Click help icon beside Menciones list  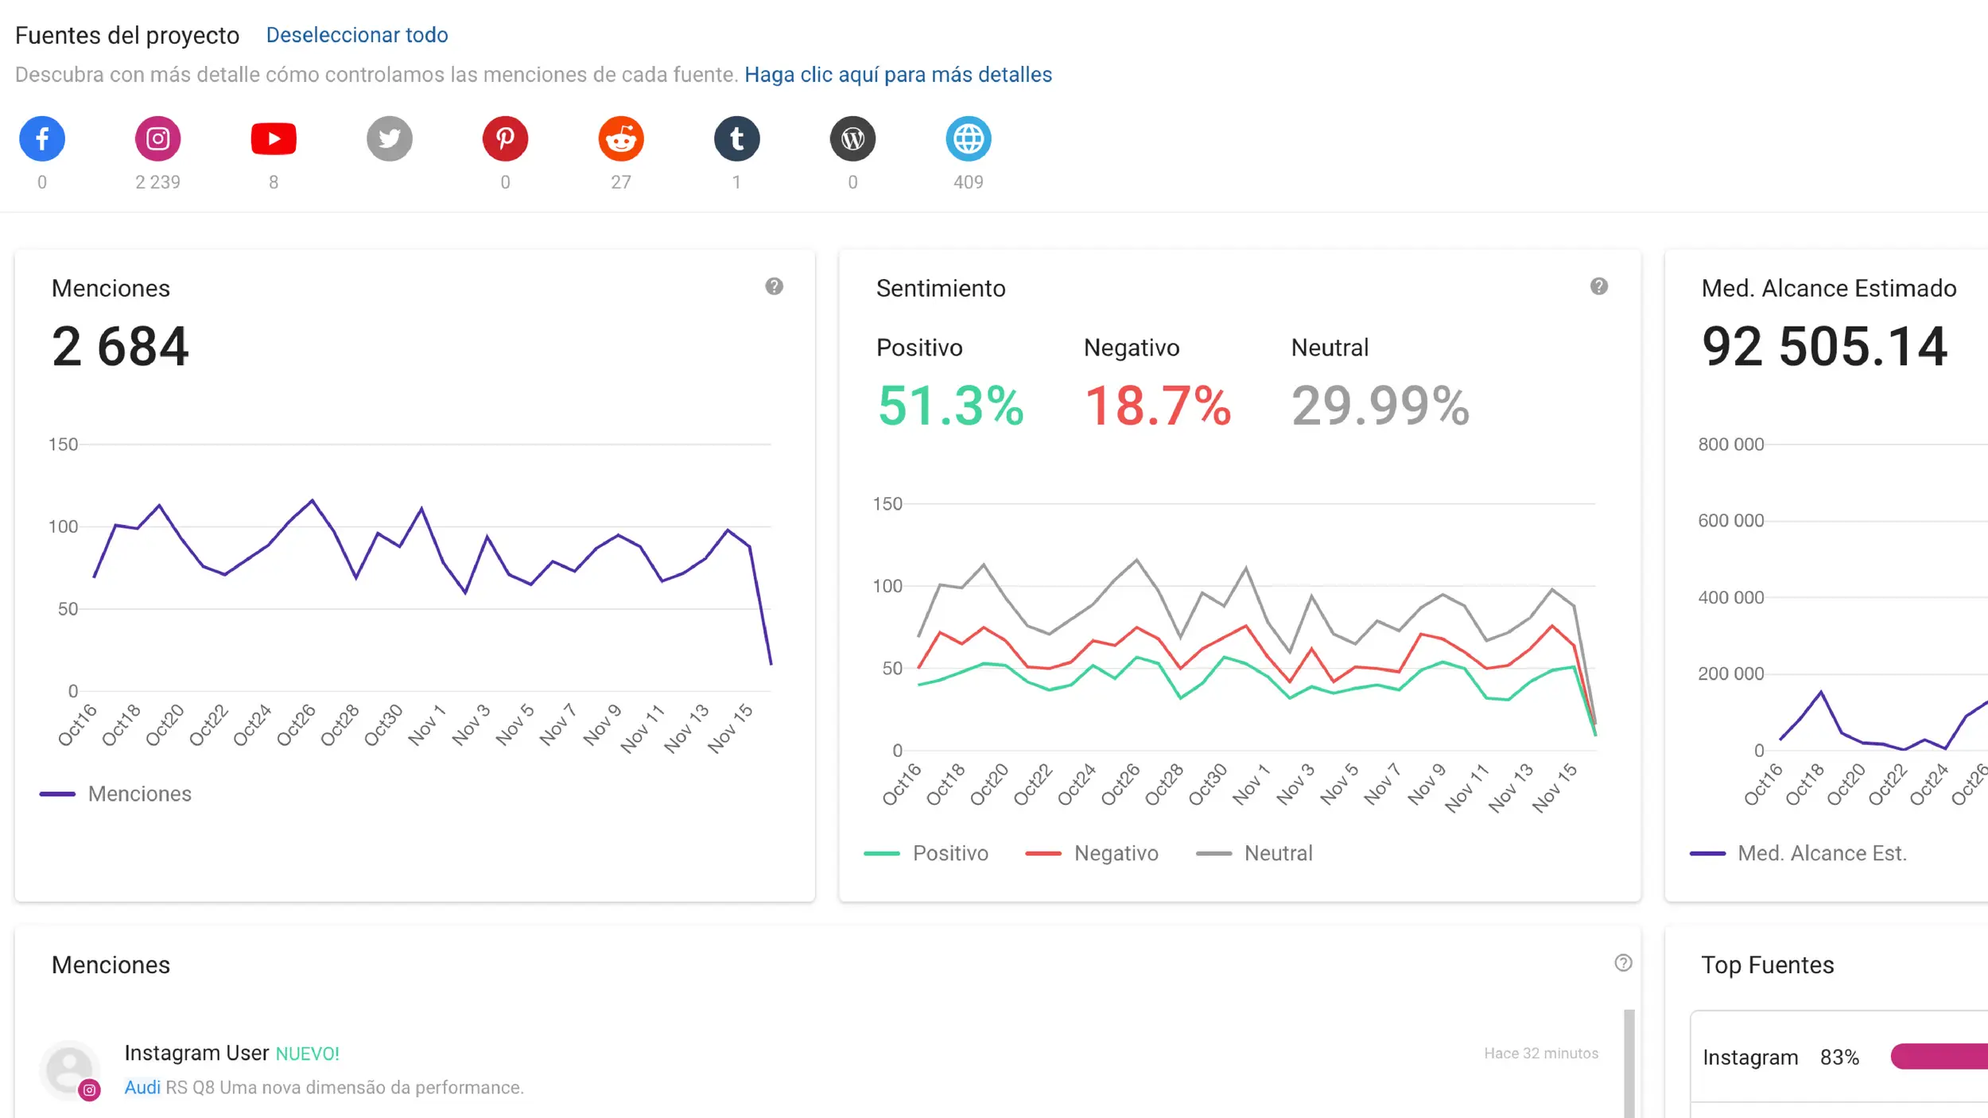(x=1623, y=963)
